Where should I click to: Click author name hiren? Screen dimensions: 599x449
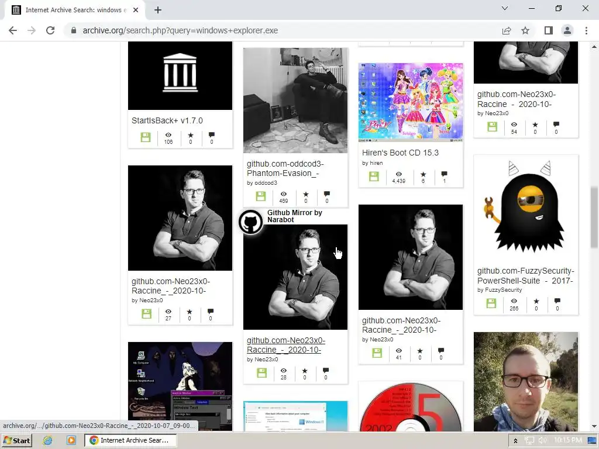click(x=376, y=163)
